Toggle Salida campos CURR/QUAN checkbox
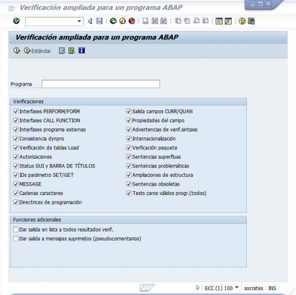The width and height of the screenshot is (296, 295). pyautogui.click(x=129, y=111)
